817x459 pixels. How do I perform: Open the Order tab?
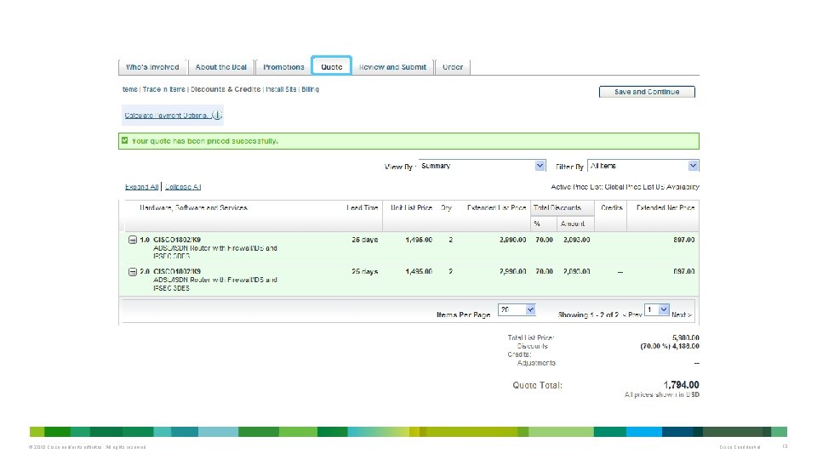(x=453, y=67)
